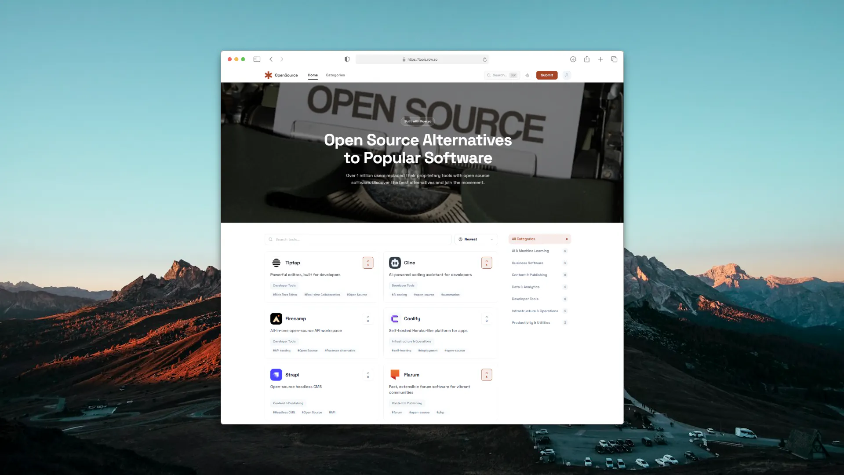Click the #self-hosting hashtag
Screen dimensions: 844x475
tap(401, 351)
